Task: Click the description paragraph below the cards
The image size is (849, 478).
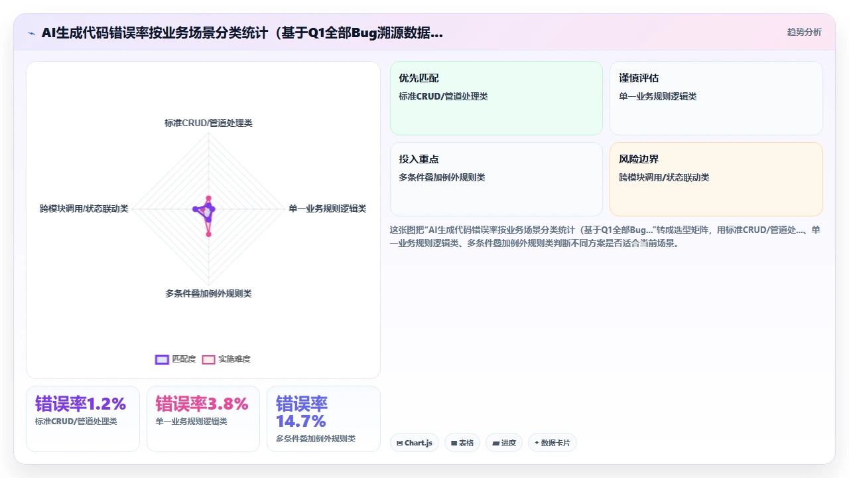Action: (x=606, y=236)
